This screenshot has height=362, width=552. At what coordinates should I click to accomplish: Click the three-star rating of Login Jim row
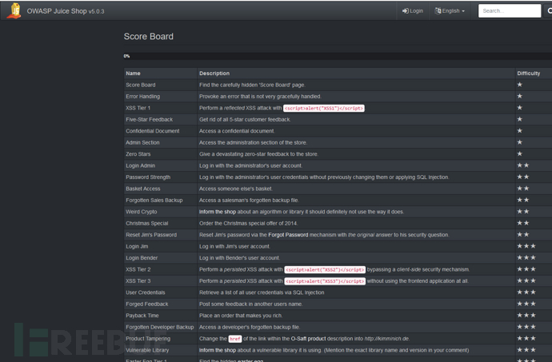coord(526,246)
